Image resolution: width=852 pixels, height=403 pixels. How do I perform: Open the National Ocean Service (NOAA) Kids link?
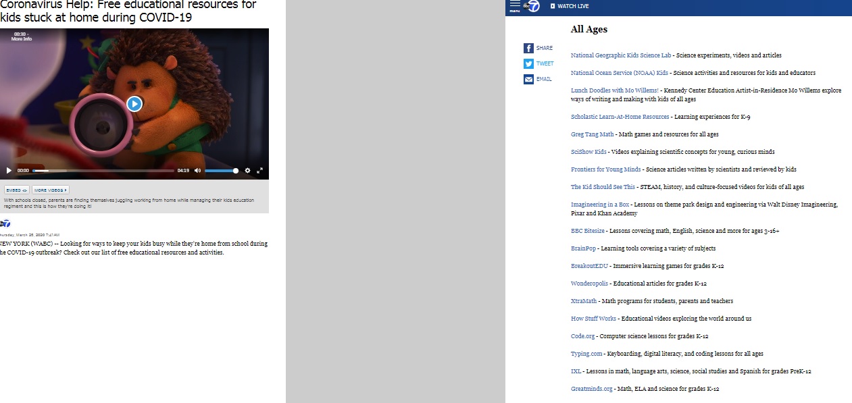620,73
